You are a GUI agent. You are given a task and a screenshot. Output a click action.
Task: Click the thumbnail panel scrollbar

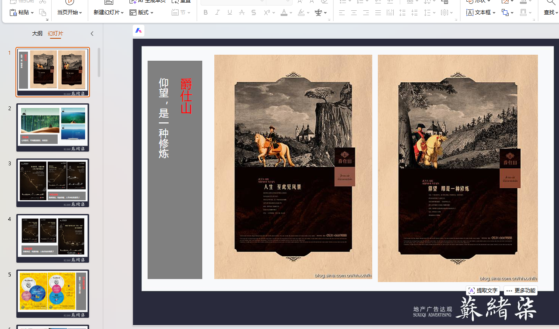pyautogui.click(x=99, y=62)
